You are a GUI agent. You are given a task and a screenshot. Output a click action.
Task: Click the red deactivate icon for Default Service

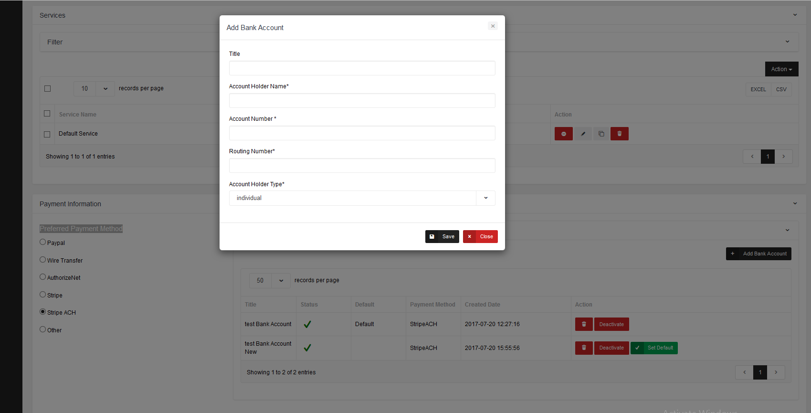point(563,134)
